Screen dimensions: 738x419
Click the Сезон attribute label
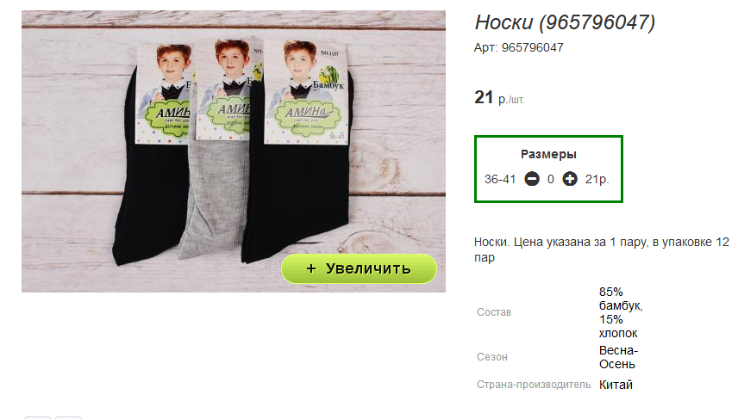coord(491,357)
